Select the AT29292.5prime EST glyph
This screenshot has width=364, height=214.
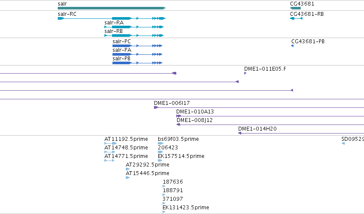coord(128,169)
